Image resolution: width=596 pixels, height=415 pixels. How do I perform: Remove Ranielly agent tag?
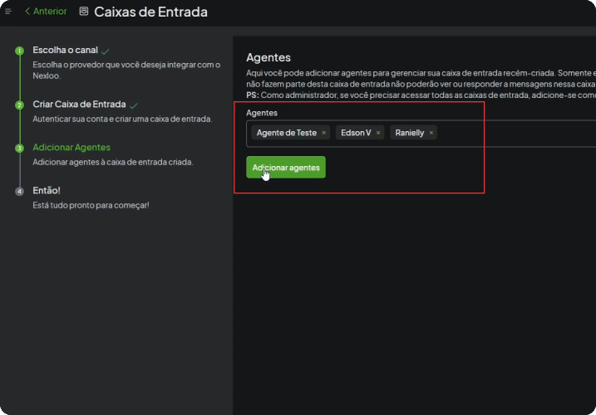431,133
